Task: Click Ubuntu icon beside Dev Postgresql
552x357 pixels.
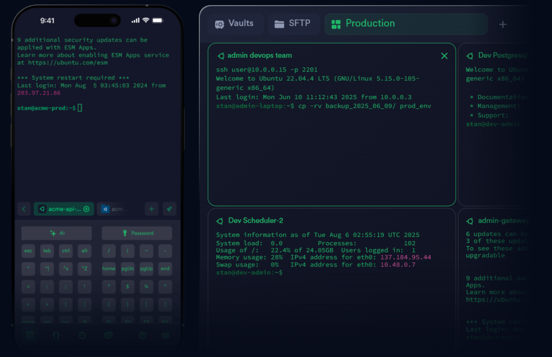Action: (x=470, y=56)
